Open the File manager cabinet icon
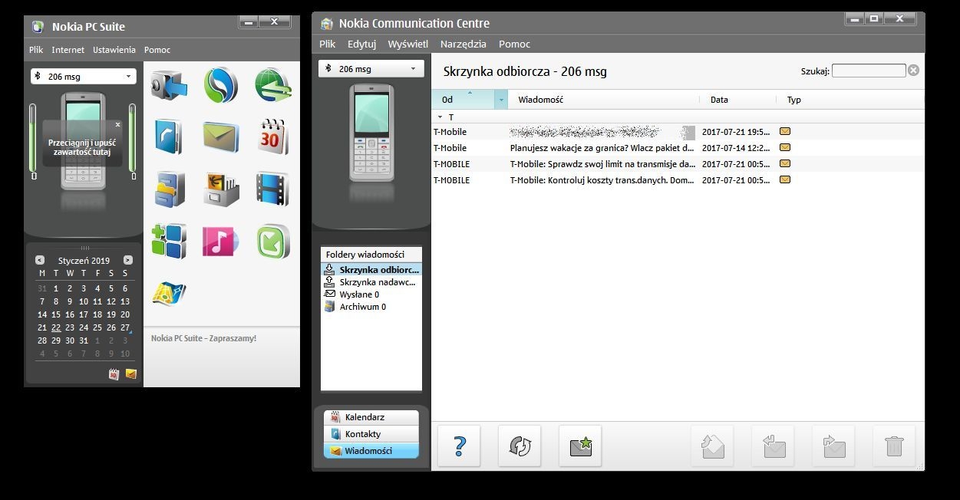This screenshot has height=500, width=960. click(x=168, y=189)
